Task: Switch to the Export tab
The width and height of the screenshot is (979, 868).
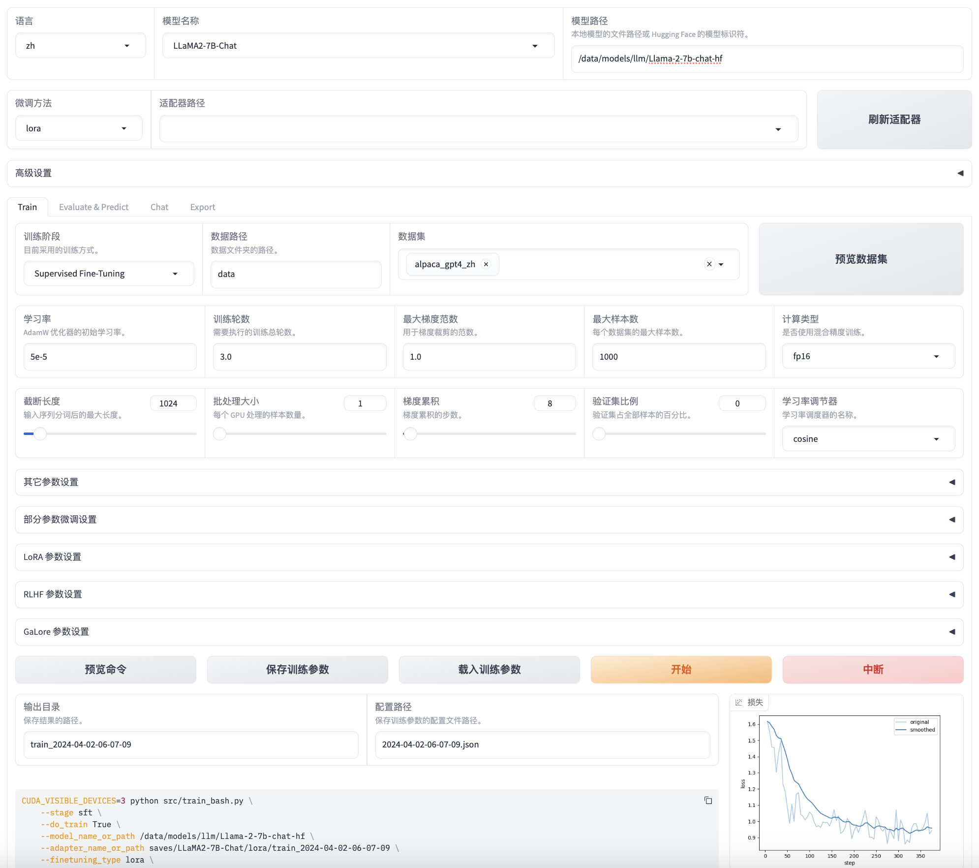Action: pos(203,207)
